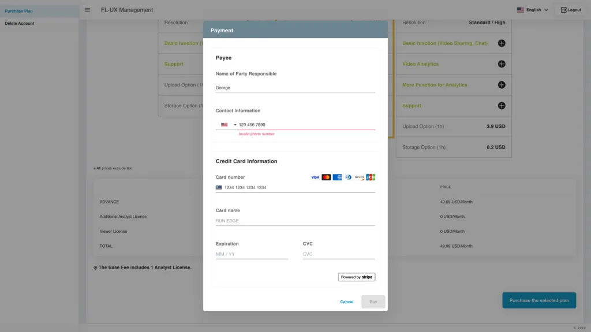Click the TOTAL row label
Image resolution: width=591 pixels, height=332 pixels.
pyautogui.click(x=106, y=246)
